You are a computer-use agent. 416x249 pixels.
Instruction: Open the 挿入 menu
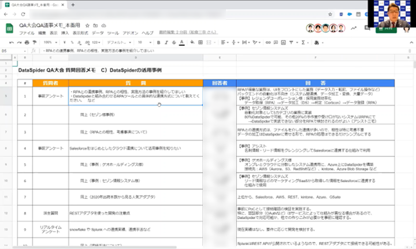pos(65,33)
